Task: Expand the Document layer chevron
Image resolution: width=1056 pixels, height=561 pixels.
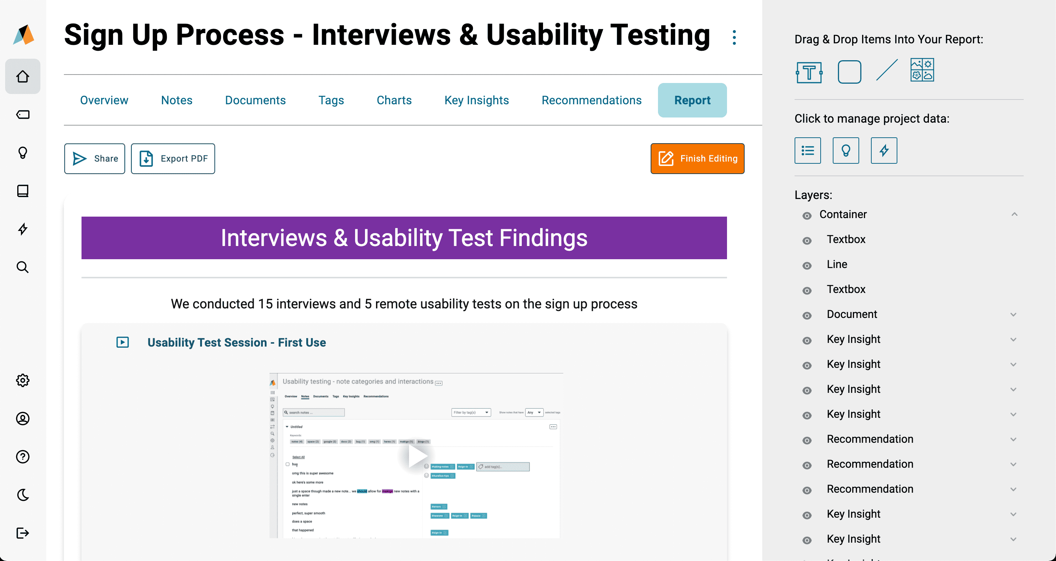Action: (1013, 314)
